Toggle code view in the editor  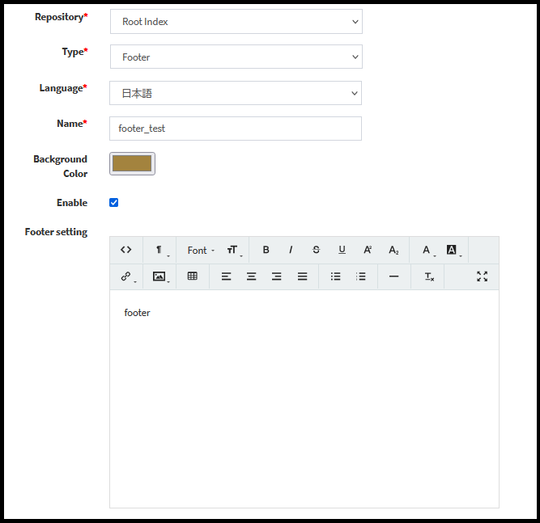(125, 251)
